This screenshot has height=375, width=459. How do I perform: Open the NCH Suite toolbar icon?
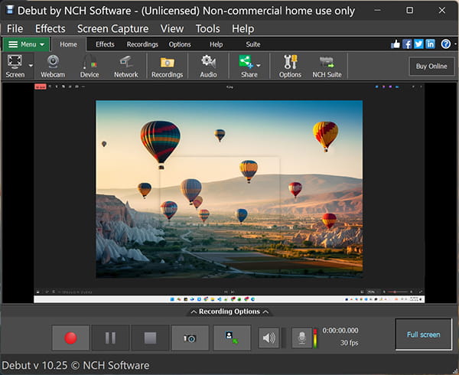327,67
